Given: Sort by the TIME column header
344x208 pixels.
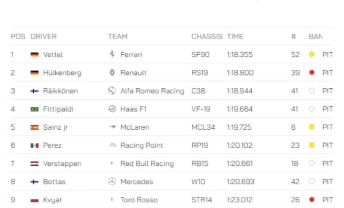Looking at the screenshot, I should pyautogui.click(x=235, y=37).
